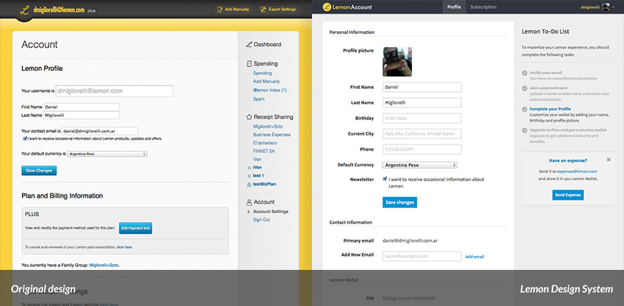Screen dimensions: 624x306
Task: Click the Migliorelli+Soto Family Group link
Action: 104,265
